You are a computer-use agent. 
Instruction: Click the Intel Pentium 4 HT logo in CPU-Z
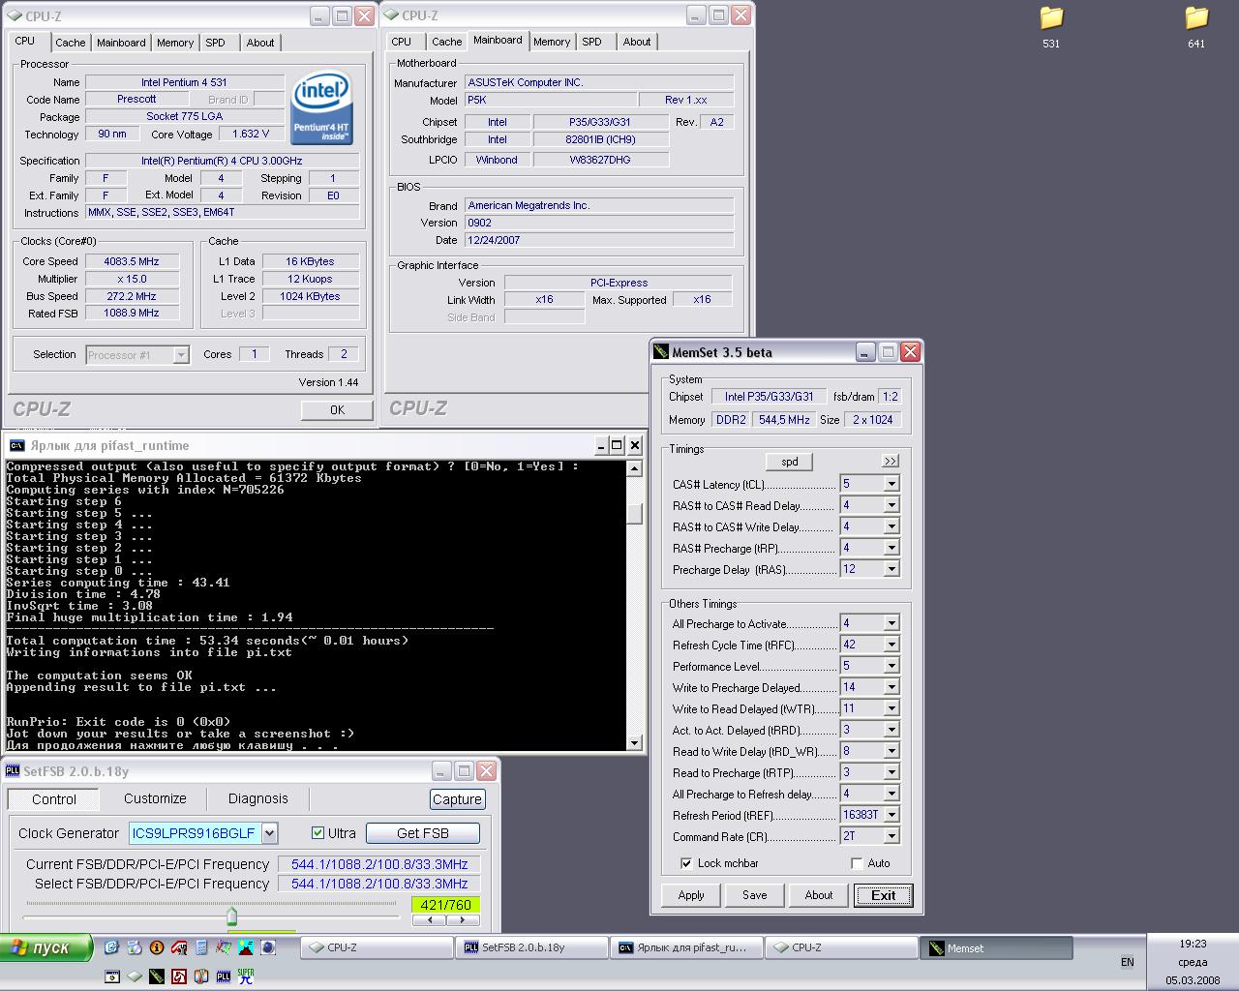(x=322, y=106)
